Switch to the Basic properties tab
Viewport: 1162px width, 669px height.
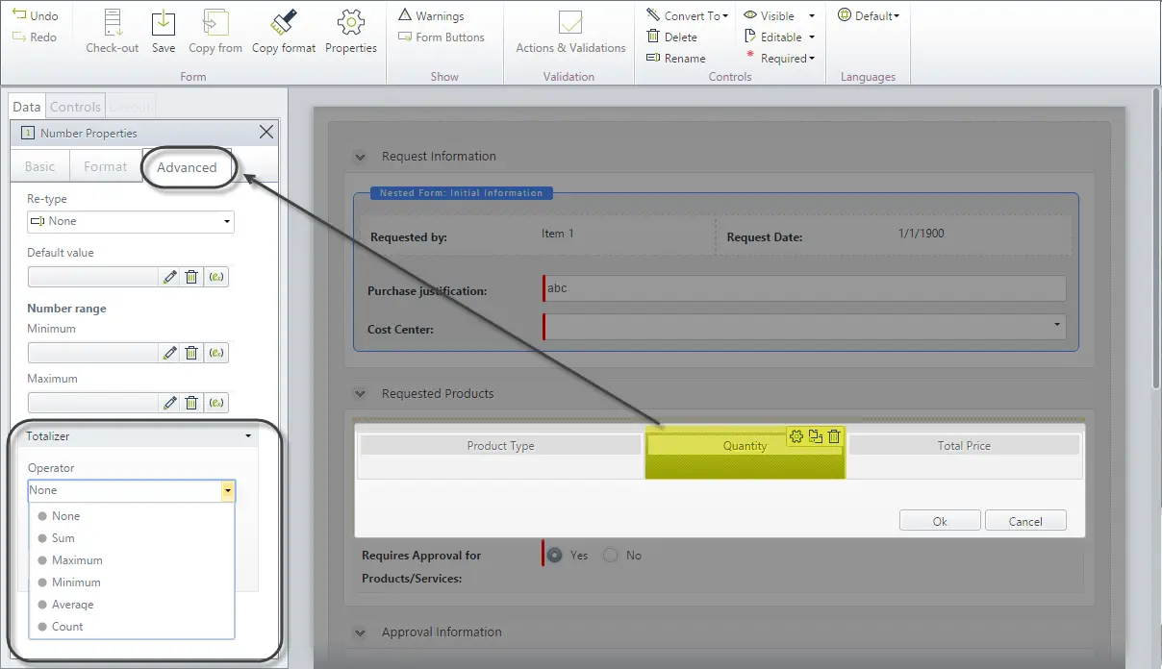click(39, 166)
